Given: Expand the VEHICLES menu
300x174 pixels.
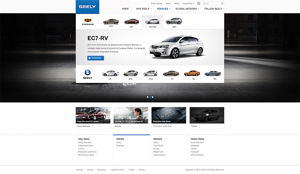Looking at the screenshot, I should coord(163,9).
